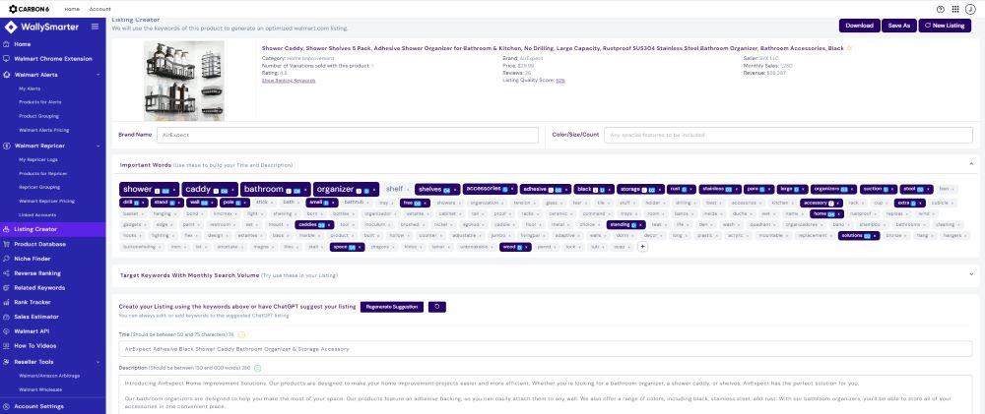Click the Color/Size/Count input field
This screenshot has height=414, width=985.
click(788, 135)
